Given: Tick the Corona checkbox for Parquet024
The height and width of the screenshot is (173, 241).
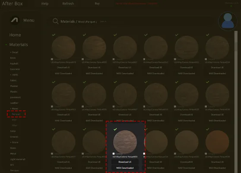Looking at the screenshot, I should click(206, 59).
